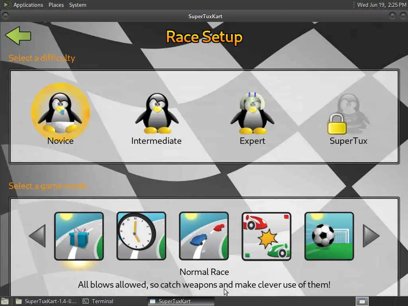Click the workspace switcher in bottom panel
This screenshot has width=408, height=306.
[x=362, y=301]
